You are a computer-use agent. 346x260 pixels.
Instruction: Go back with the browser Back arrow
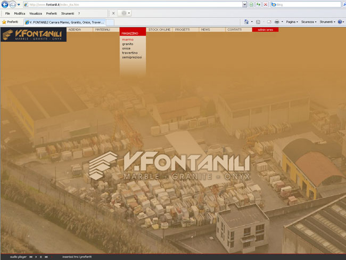pyautogui.click(x=5, y=4)
